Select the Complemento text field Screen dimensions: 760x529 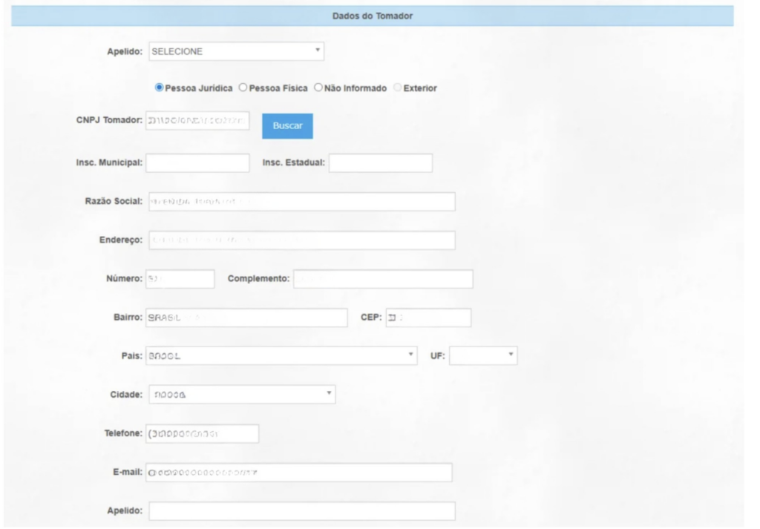point(383,279)
